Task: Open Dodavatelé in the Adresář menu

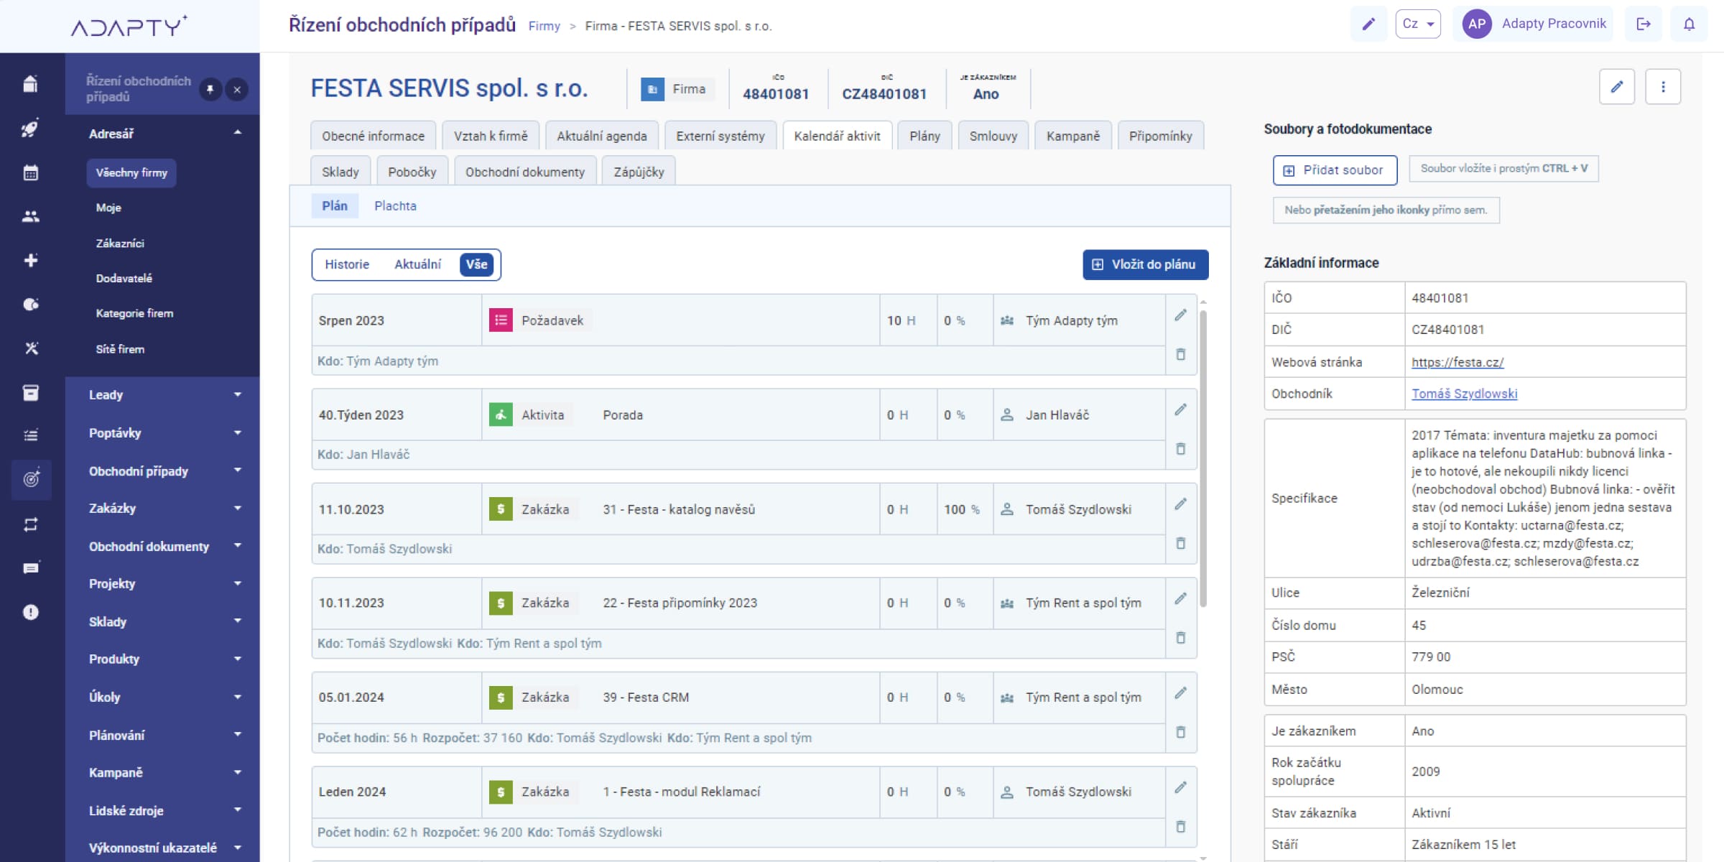Action: point(124,278)
